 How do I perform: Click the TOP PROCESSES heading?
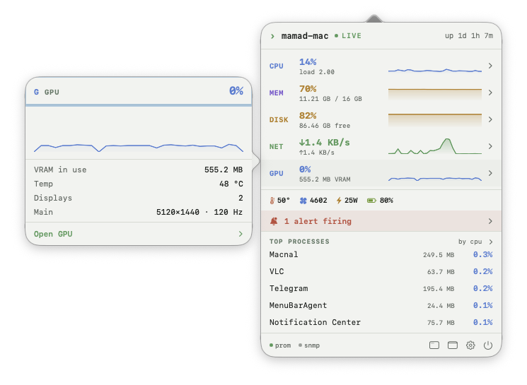pos(299,242)
